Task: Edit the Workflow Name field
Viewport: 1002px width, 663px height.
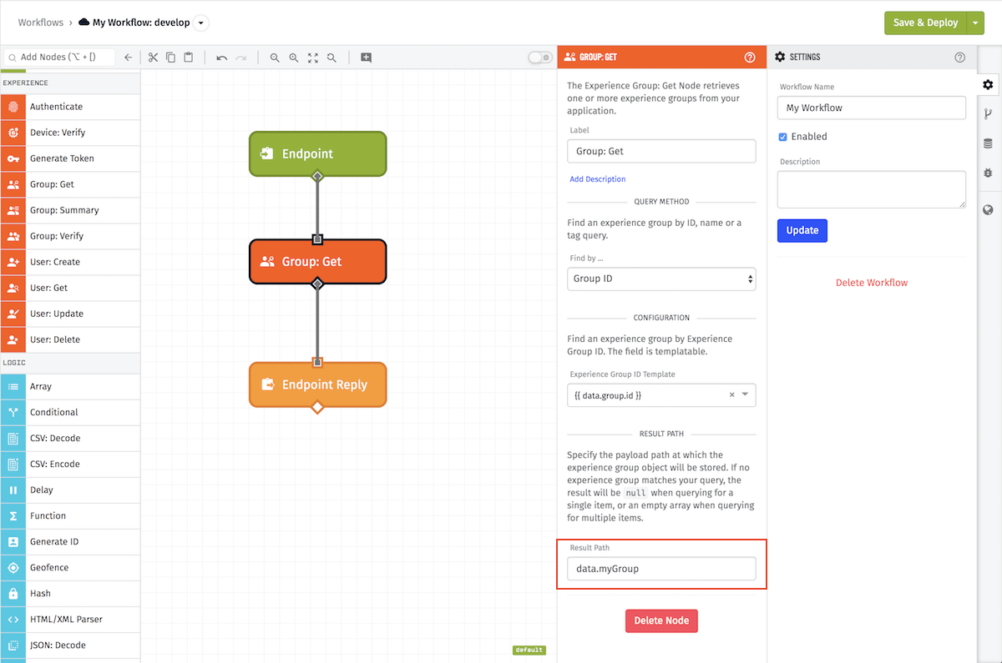Action: pyautogui.click(x=872, y=108)
